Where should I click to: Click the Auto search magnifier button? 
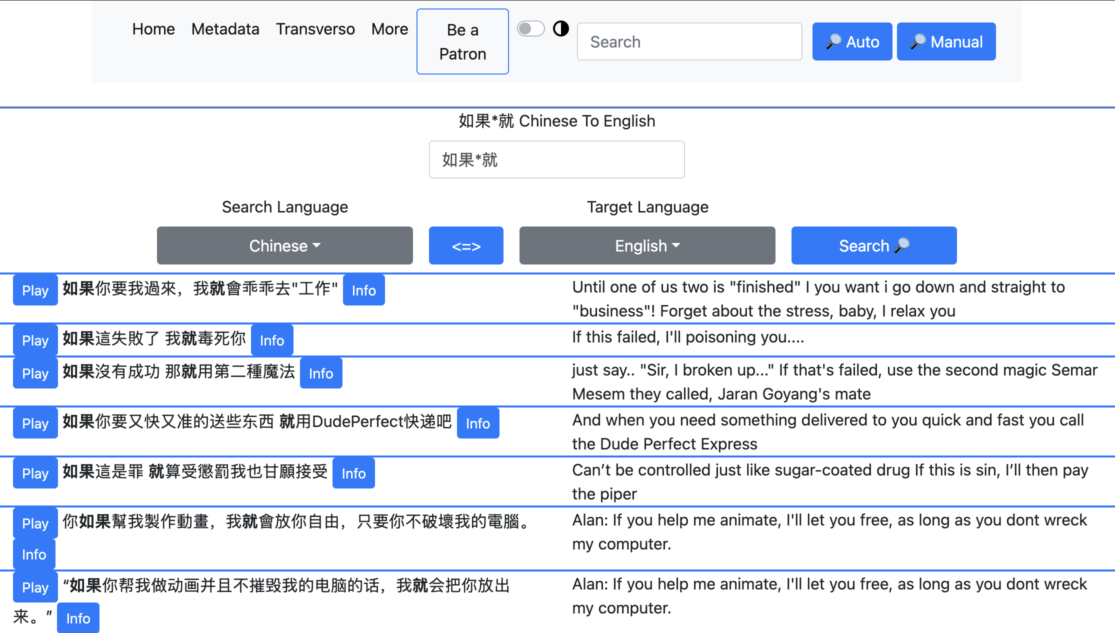point(852,41)
